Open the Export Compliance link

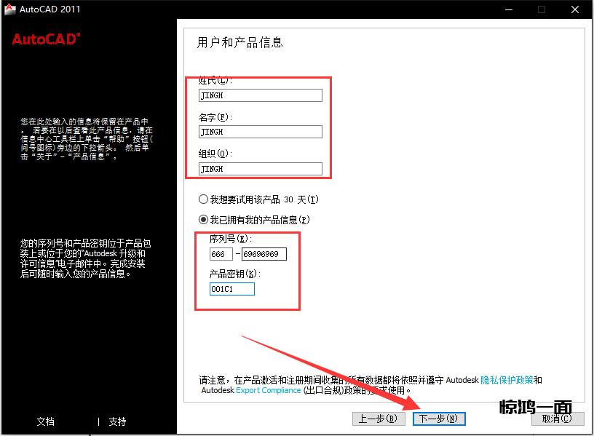(x=269, y=390)
